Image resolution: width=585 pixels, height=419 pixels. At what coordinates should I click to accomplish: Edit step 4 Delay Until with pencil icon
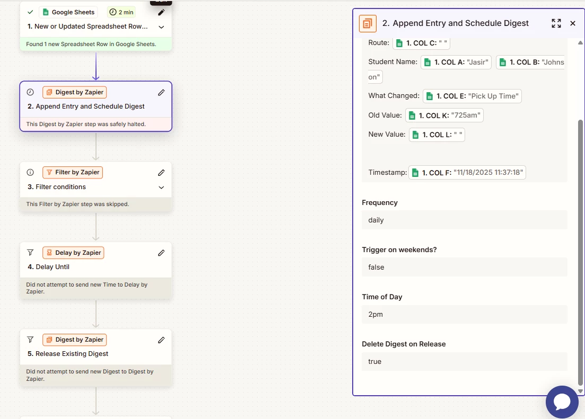(161, 253)
